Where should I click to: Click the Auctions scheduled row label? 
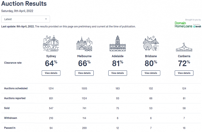(x=16, y=88)
